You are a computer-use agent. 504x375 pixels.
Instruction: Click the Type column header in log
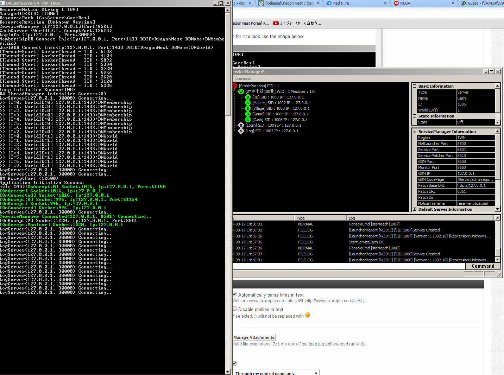point(320,218)
